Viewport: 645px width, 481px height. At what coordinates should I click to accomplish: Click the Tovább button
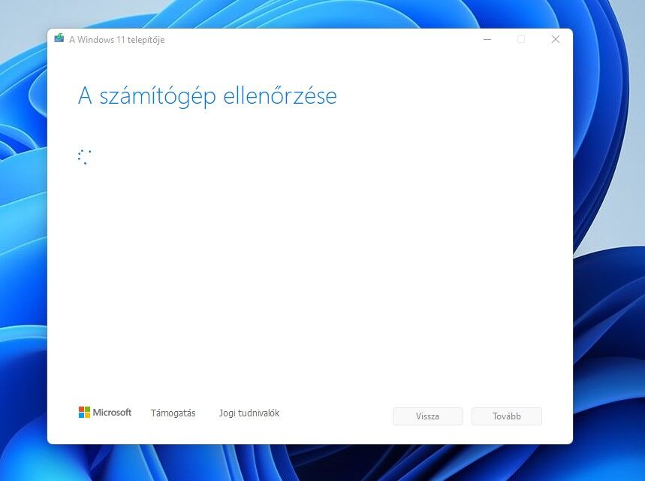coord(506,416)
